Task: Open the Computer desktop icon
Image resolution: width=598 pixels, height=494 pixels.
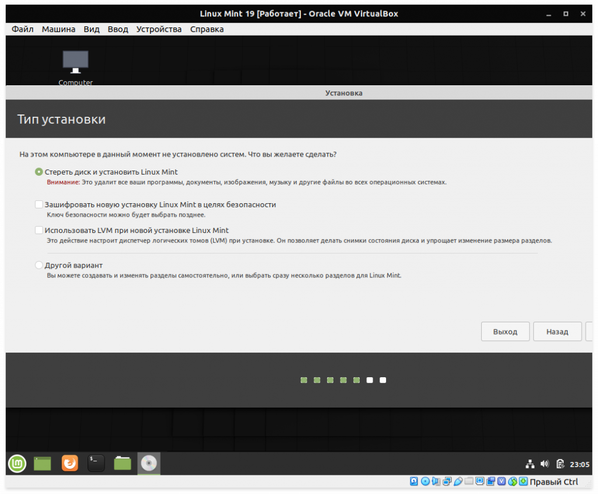Action: 75,68
